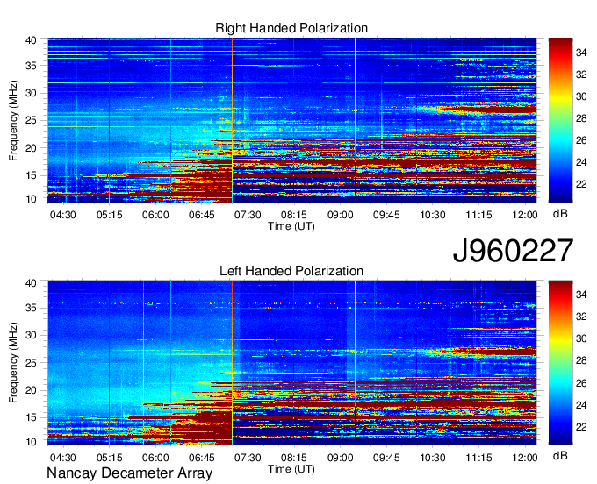This screenshot has width=597, height=484.
Task: Click the vertical marker near 07:15 in upper spectrogram
Action: tap(233, 120)
